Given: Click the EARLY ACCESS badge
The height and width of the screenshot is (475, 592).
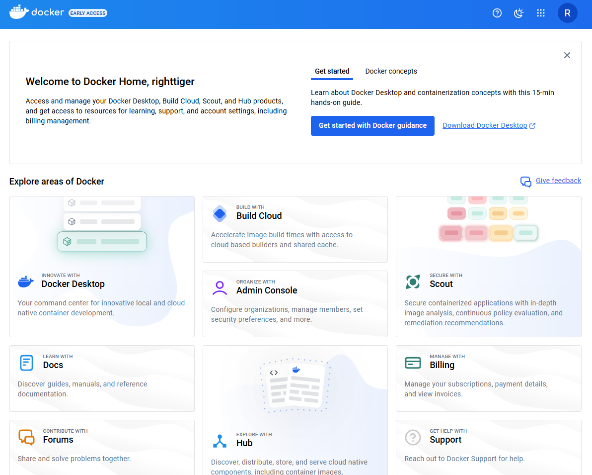Looking at the screenshot, I should [88, 13].
